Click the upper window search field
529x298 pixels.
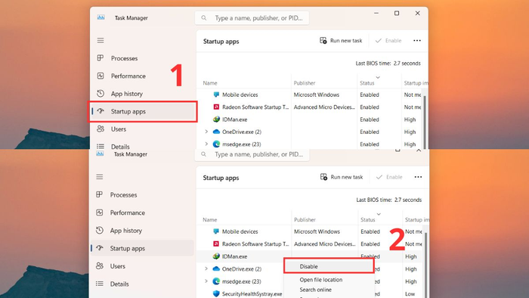coord(252,18)
